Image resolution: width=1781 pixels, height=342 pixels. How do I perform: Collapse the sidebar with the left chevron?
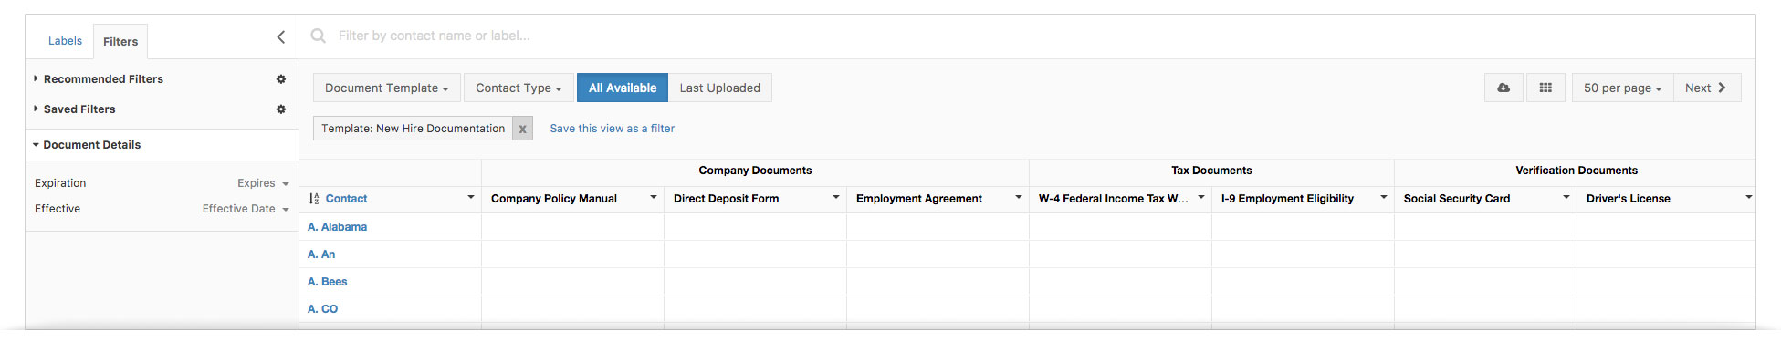[x=280, y=37]
